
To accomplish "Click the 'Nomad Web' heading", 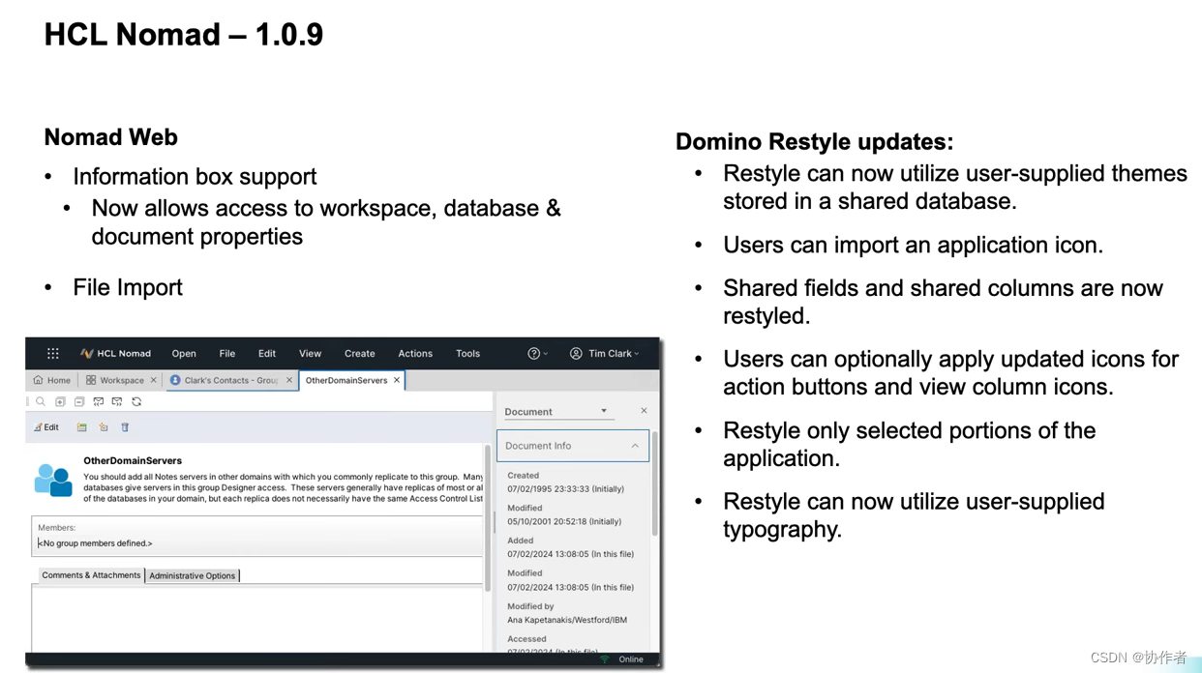I will pyautogui.click(x=110, y=137).
